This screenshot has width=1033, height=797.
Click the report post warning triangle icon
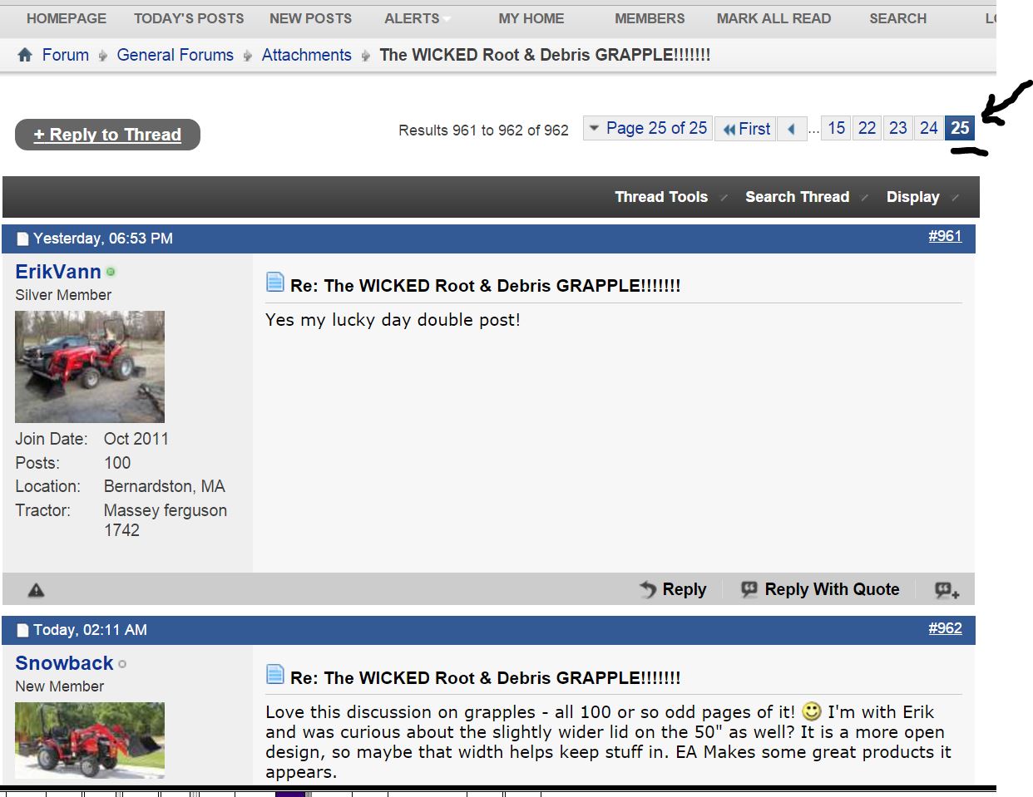36,590
